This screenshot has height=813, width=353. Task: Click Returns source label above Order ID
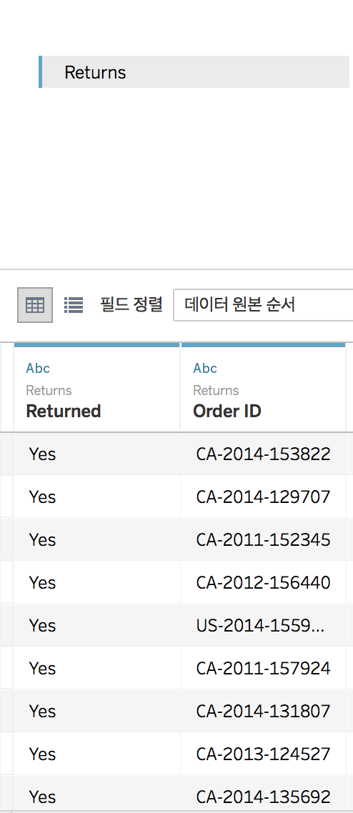point(216,391)
